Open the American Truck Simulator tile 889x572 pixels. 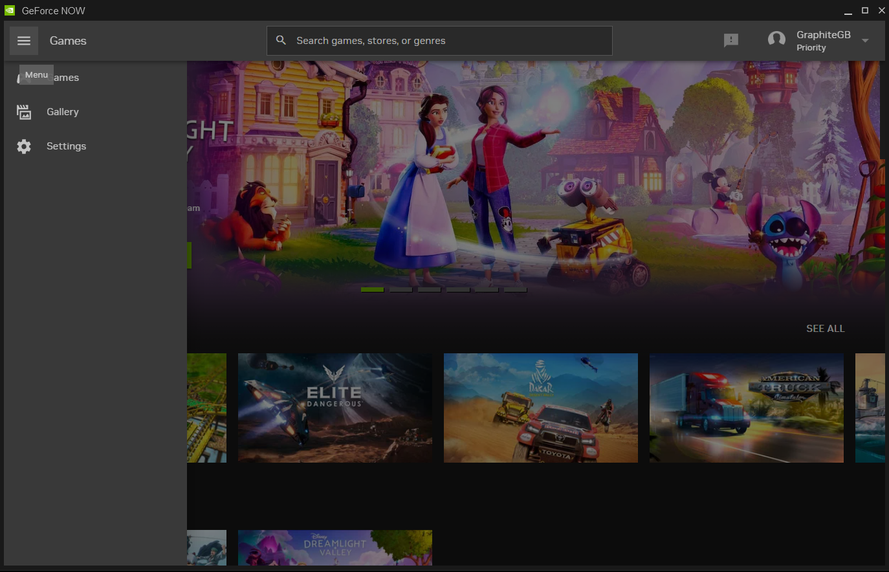pyautogui.click(x=747, y=408)
